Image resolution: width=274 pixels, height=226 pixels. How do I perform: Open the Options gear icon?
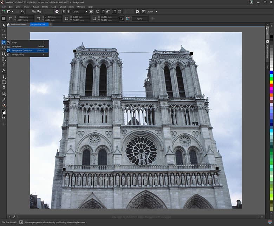coord(137,12)
